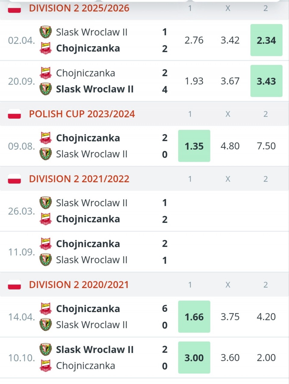Click Slask Wroclaw II crest in 10.10. match
This screenshot has height=384, width=289.
[45, 350]
